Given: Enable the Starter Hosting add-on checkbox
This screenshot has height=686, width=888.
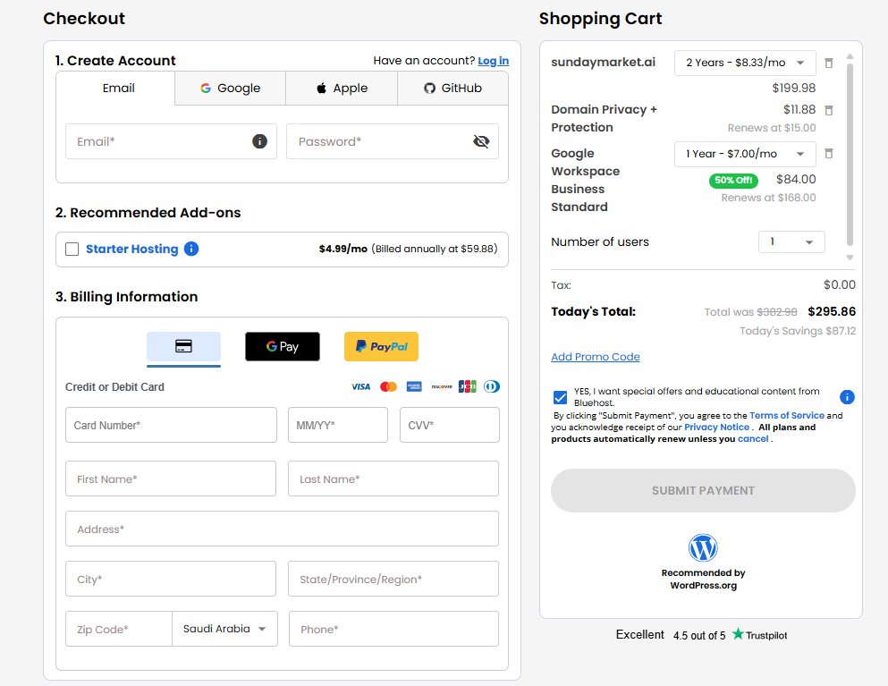Looking at the screenshot, I should [x=72, y=250].
